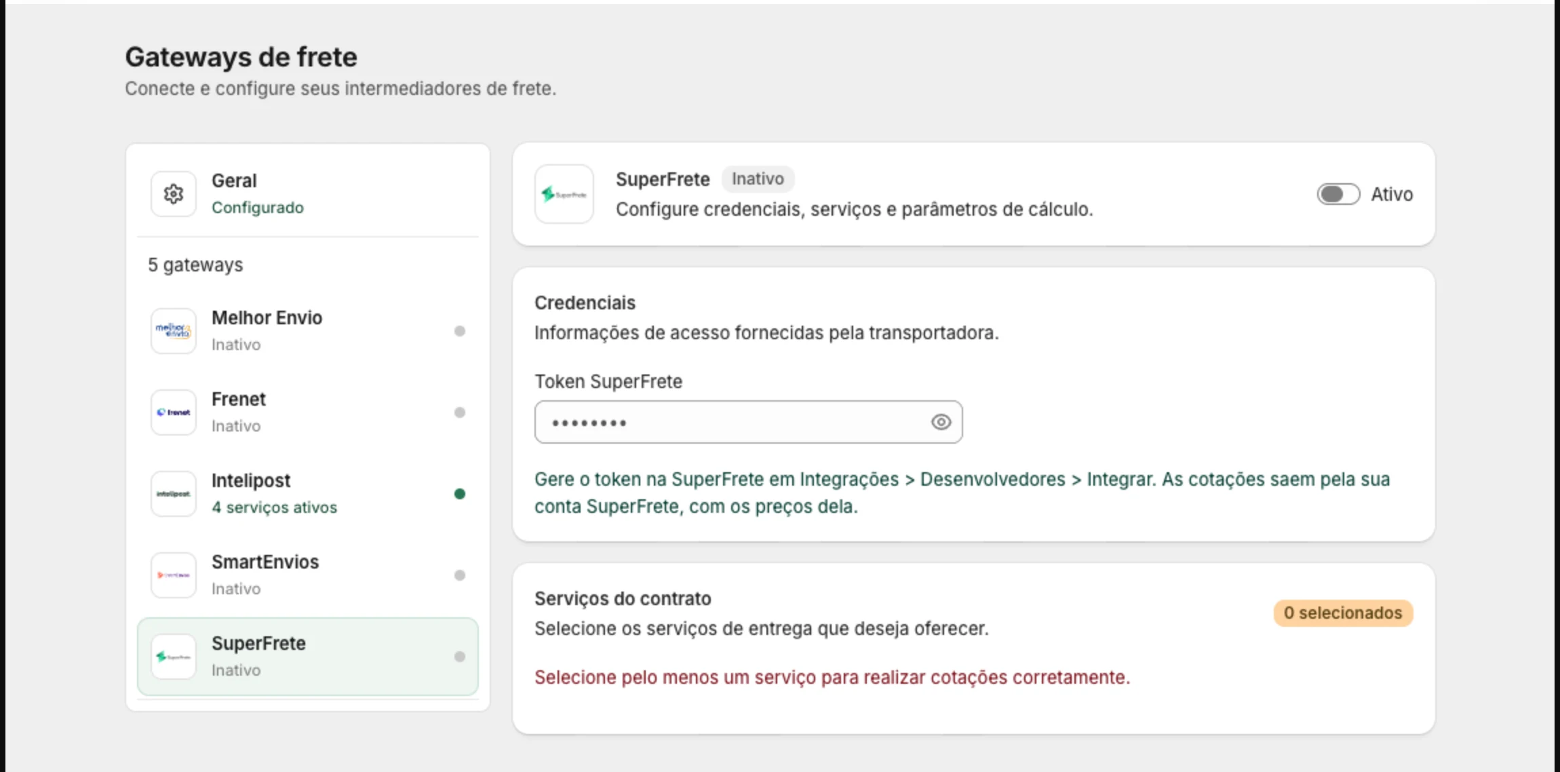Focus the Token SuperFrete password field
Image resolution: width=1560 pixels, height=772 pixels.
click(748, 422)
